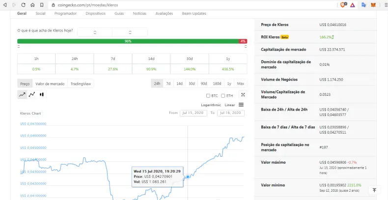Viewport: 388px width, 200px height.
Task: Click the 27.6% 7d change value
Action: [x=113, y=69]
